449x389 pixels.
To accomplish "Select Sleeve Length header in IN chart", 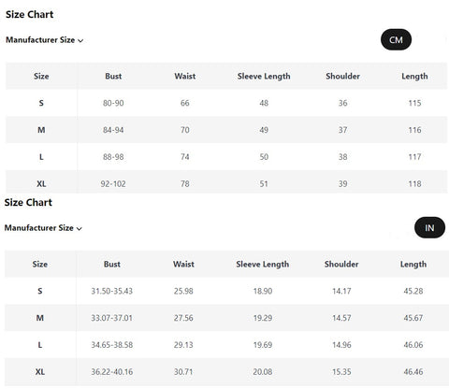I will (263, 264).
